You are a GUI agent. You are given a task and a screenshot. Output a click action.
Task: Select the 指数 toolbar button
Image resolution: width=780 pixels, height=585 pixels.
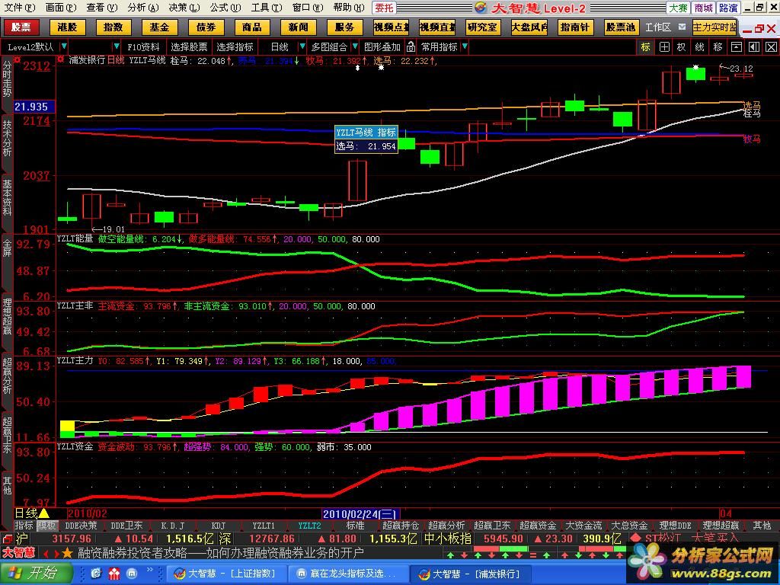[113, 27]
